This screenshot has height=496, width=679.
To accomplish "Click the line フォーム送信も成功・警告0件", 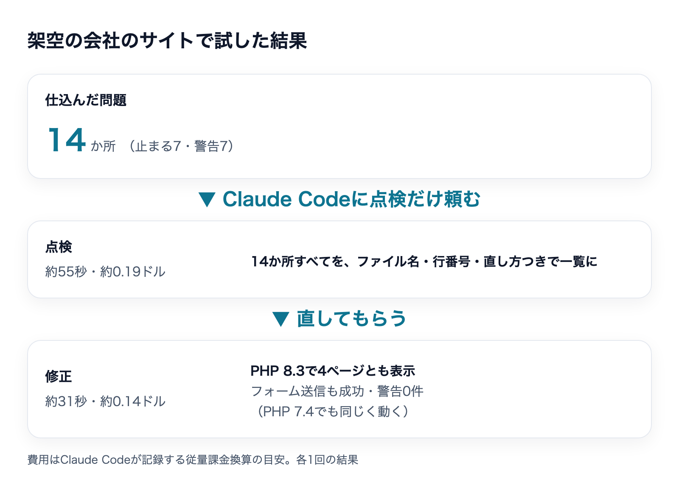I will 337,391.
